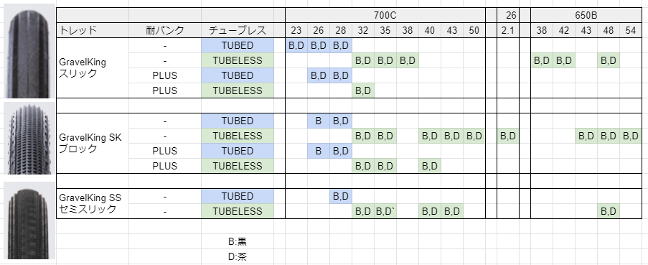This screenshot has width=648, height=265.
Task: Click the green TUBELESS cell in the GravelKing SS row
Action: [238, 211]
